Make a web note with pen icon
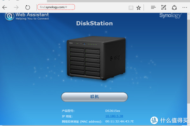 pyautogui.click(x=164, y=8)
